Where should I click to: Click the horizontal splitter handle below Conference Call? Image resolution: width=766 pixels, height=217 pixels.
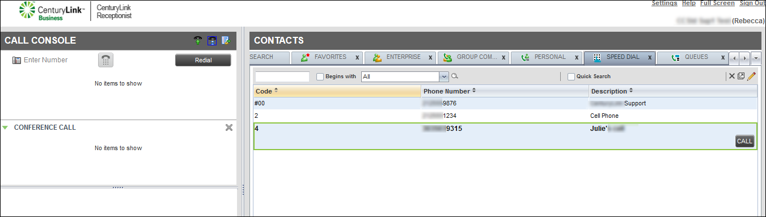coord(118,187)
